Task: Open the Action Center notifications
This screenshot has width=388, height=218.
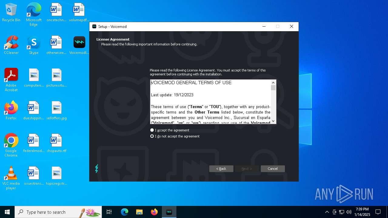Action: pos(378,212)
